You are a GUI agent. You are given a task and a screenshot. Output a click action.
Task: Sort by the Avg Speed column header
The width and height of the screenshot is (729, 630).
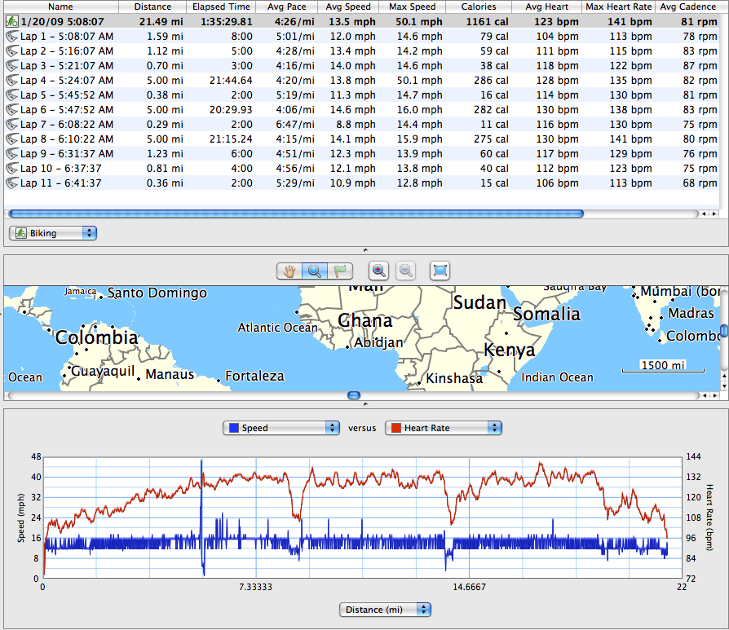pyautogui.click(x=348, y=7)
